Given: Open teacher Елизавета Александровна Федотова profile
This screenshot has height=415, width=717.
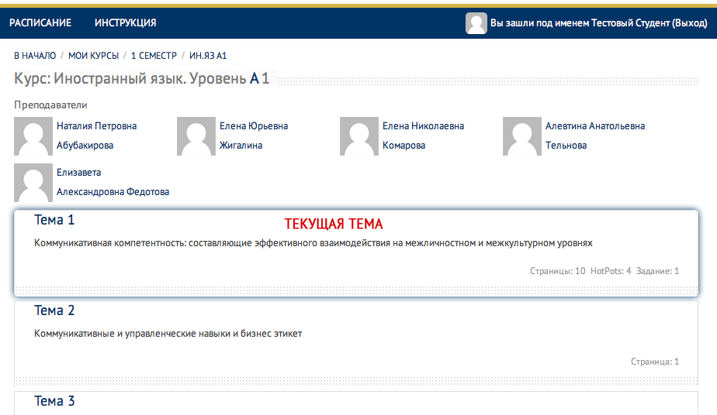Looking at the screenshot, I should coord(113,182).
